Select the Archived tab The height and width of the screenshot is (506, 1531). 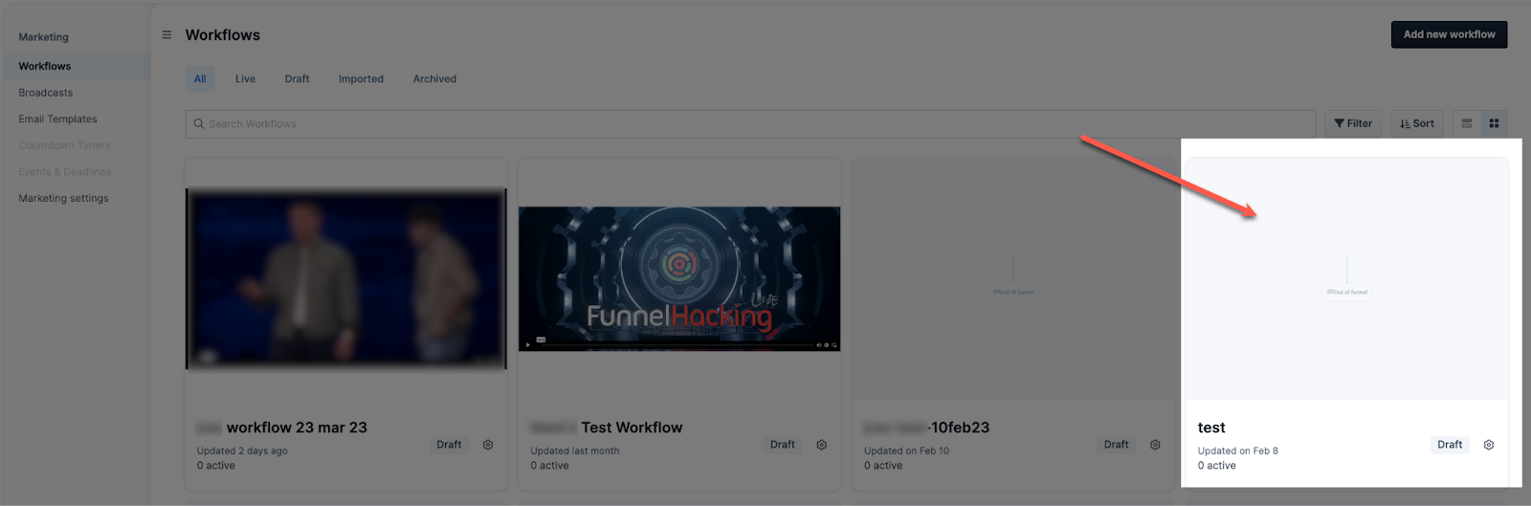click(x=434, y=79)
